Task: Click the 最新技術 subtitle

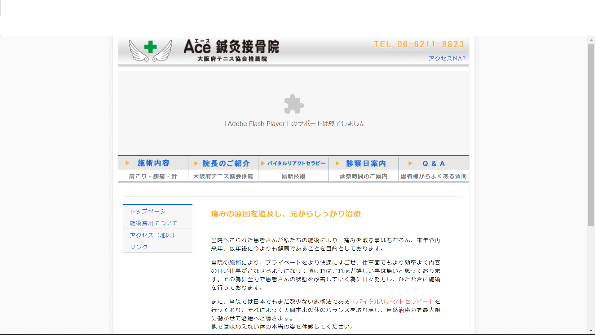Action: (x=293, y=176)
